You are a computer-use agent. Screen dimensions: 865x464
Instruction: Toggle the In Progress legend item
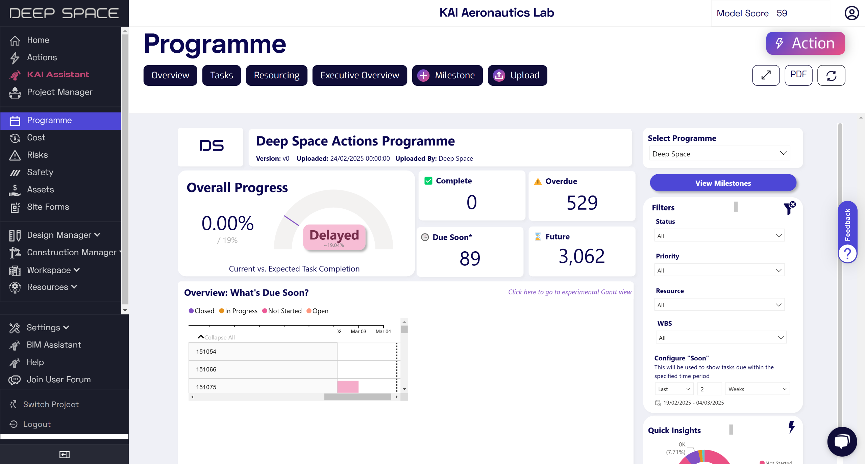pyautogui.click(x=238, y=311)
